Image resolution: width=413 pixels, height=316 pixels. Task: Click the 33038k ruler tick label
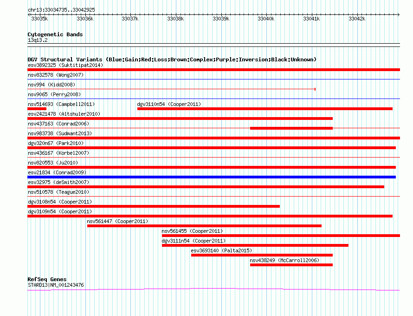point(175,19)
